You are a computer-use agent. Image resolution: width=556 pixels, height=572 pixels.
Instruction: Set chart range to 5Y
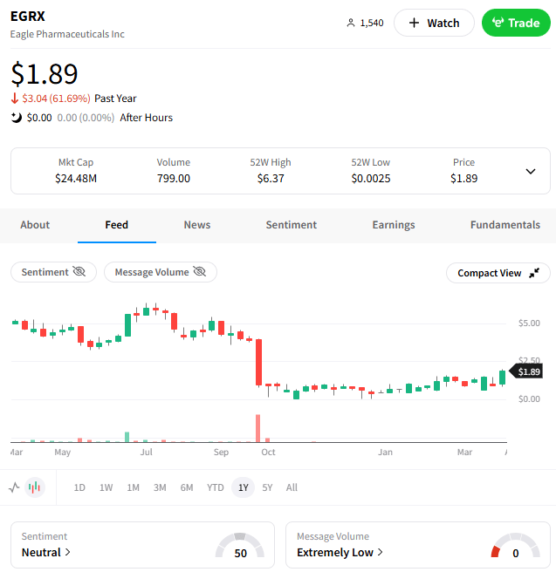[x=267, y=487]
